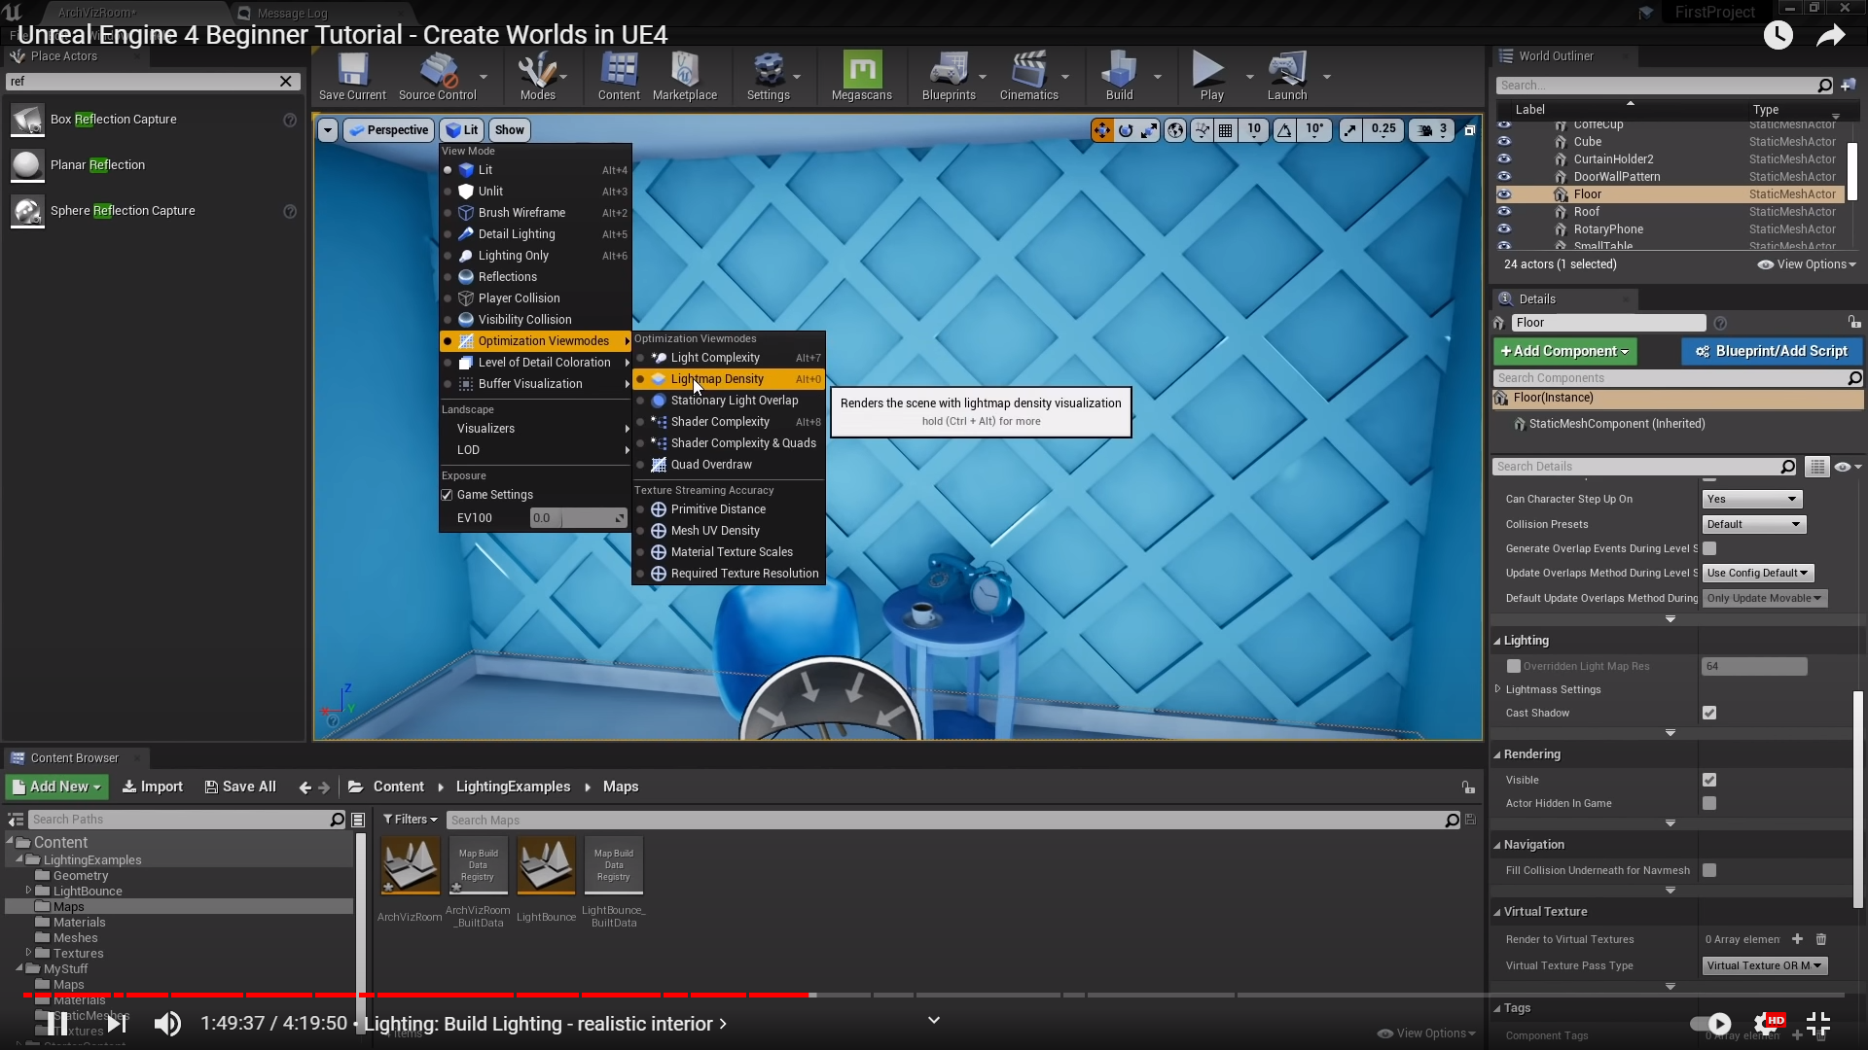Expand the Lightmass Settings section
This screenshot has width=1868, height=1050.
click(1498, 689)
